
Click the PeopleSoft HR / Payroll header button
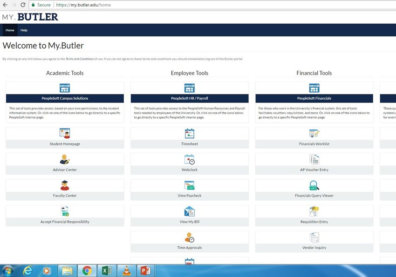190,98
